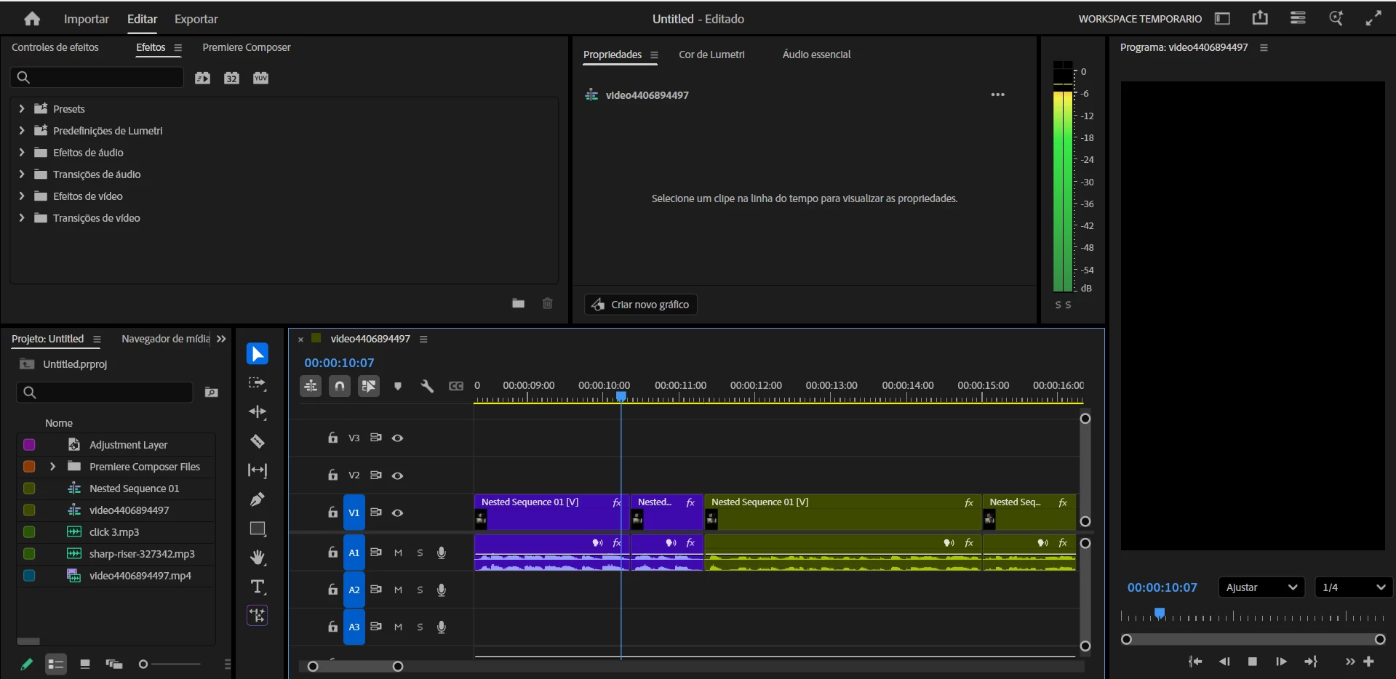Viewport: 1396px width, 679px height.
Task: Toggle track lock on V3
Action: (x=332, y=438)
